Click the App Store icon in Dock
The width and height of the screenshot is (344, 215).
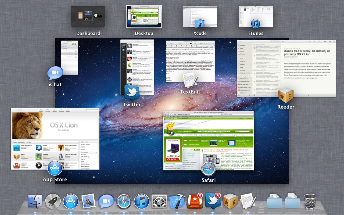(x=71, y=202)
